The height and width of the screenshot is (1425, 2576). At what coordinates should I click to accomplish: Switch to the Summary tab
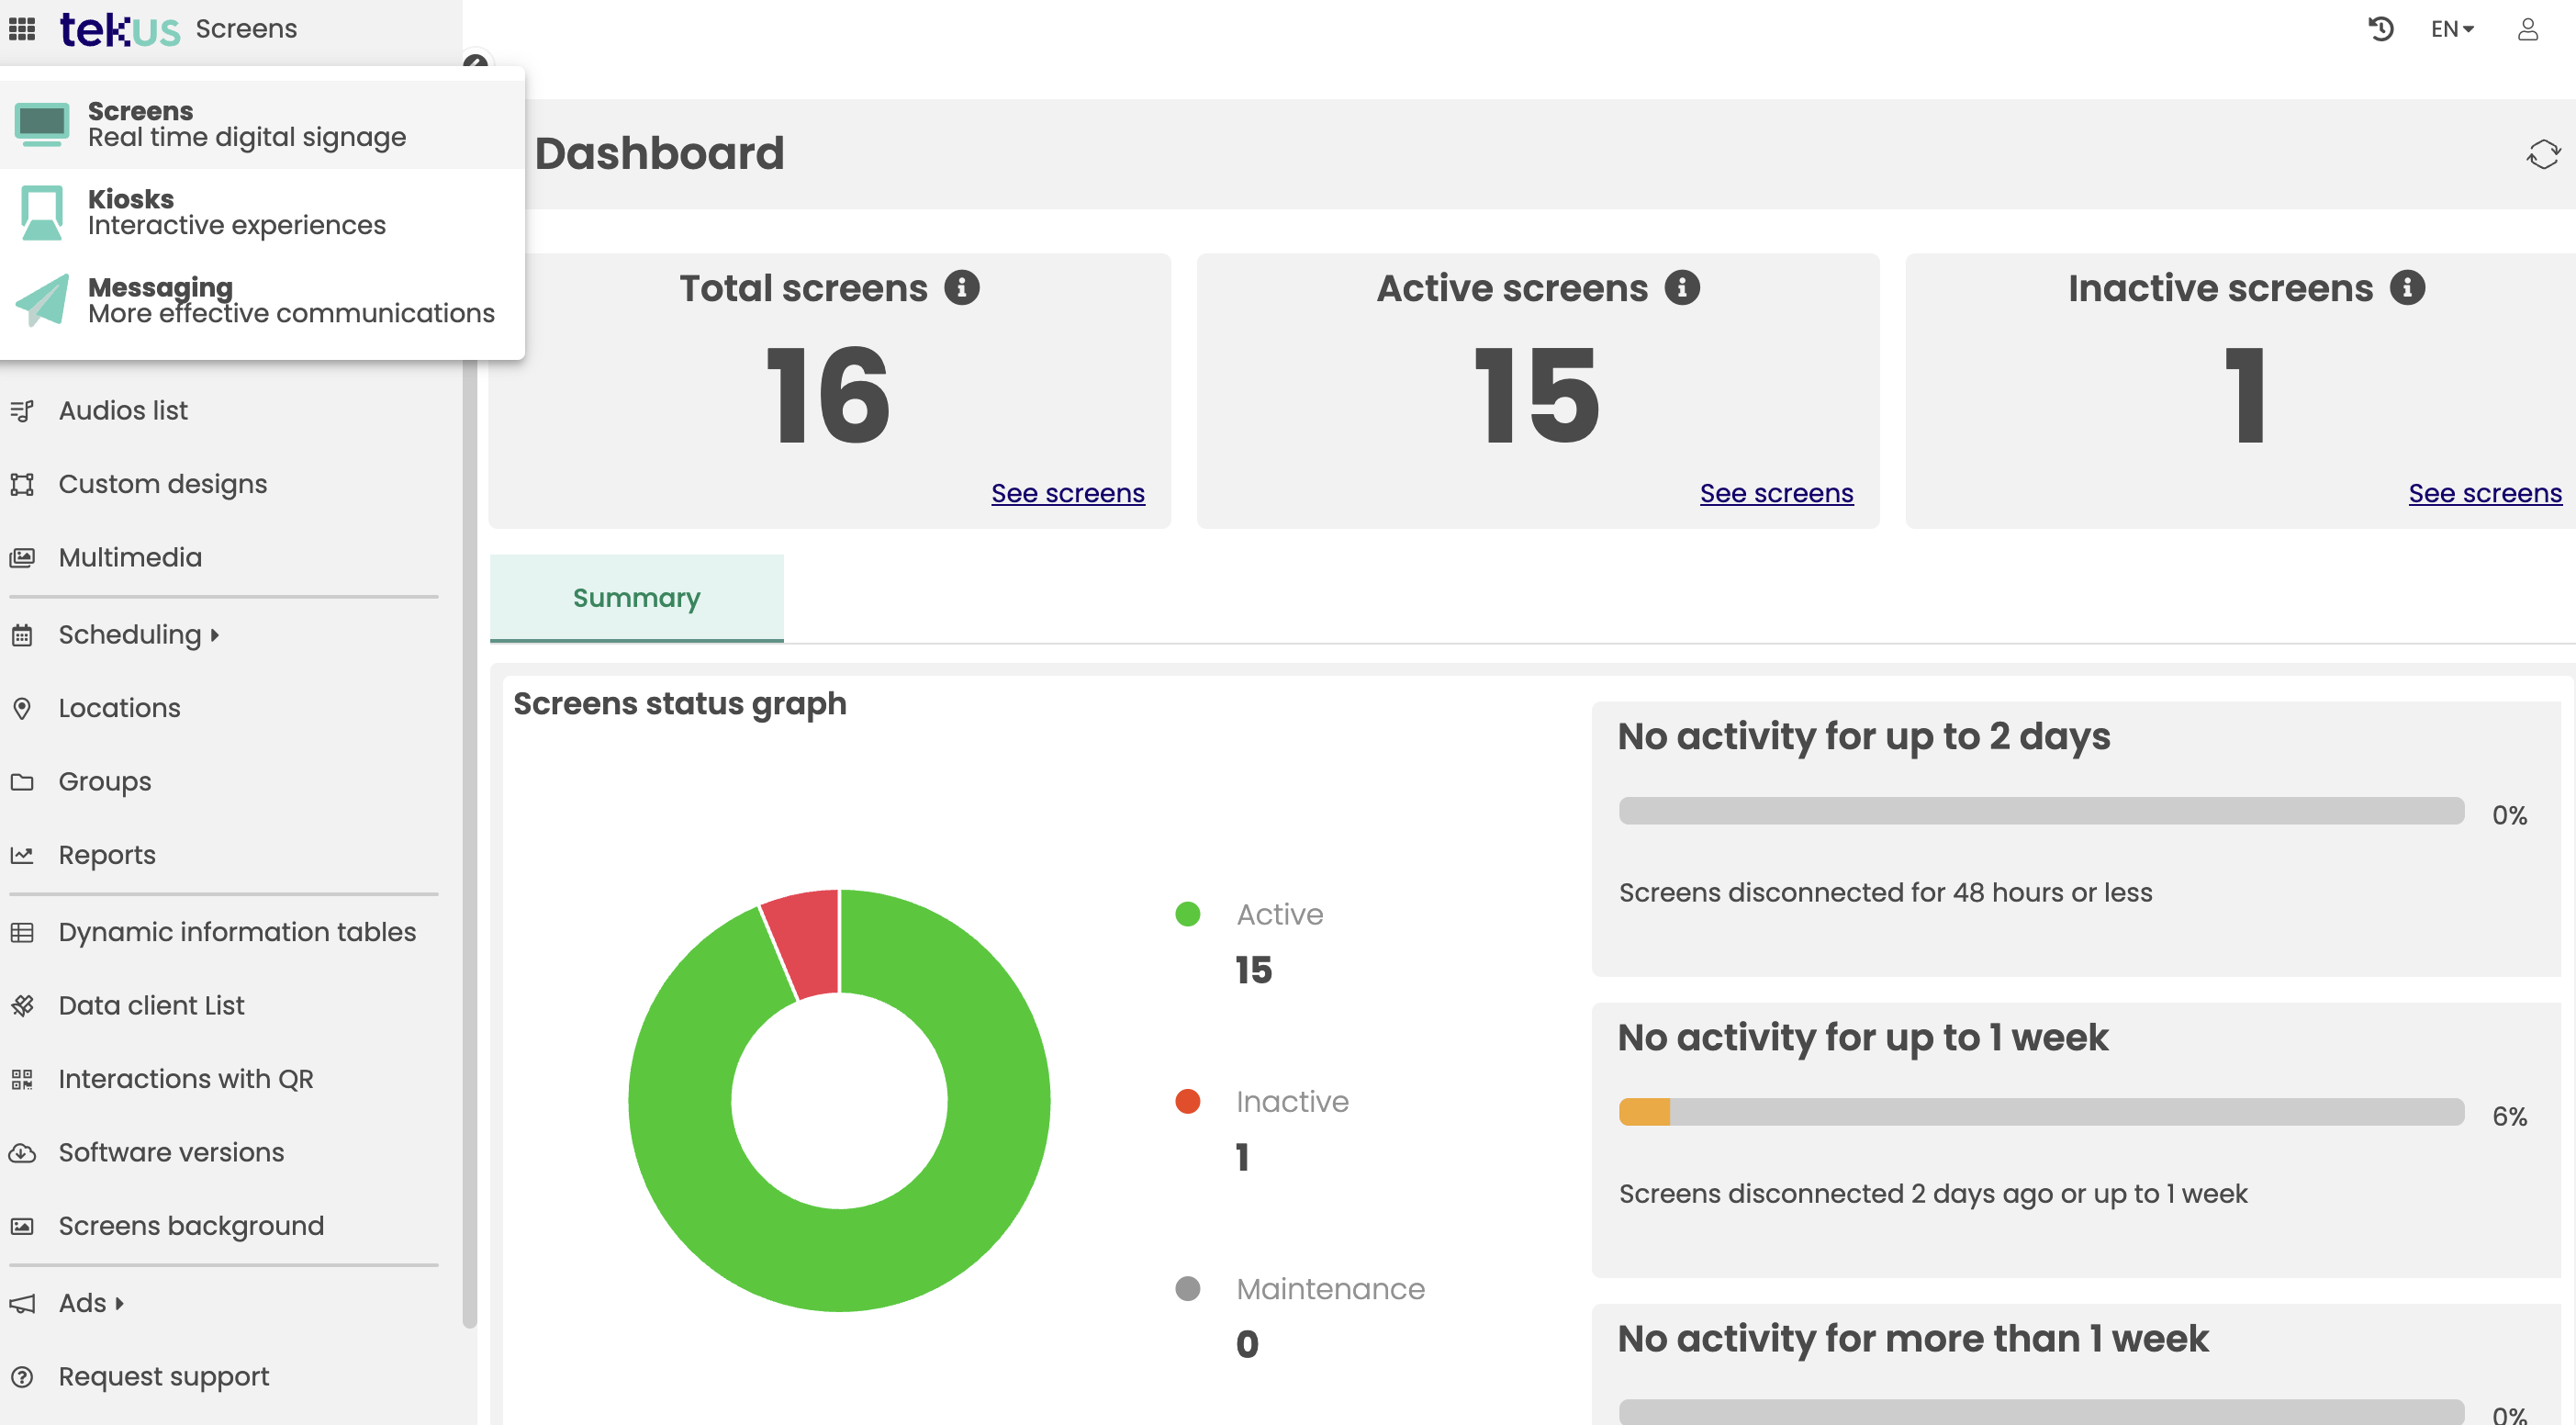(x=636, y=597)
